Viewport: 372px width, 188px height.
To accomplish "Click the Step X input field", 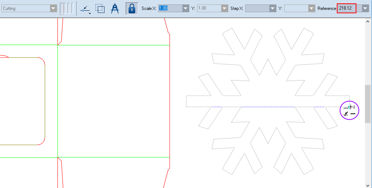I will coord(257,8).
